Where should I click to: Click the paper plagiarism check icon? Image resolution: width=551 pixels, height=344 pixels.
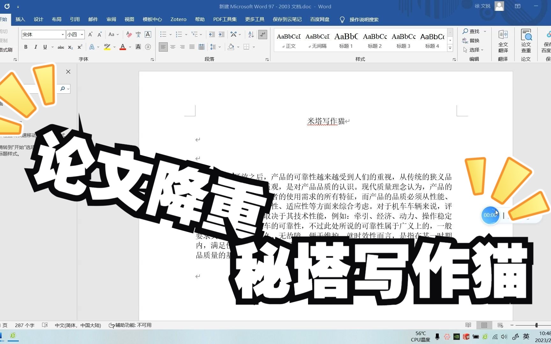(x=526, y=34)
